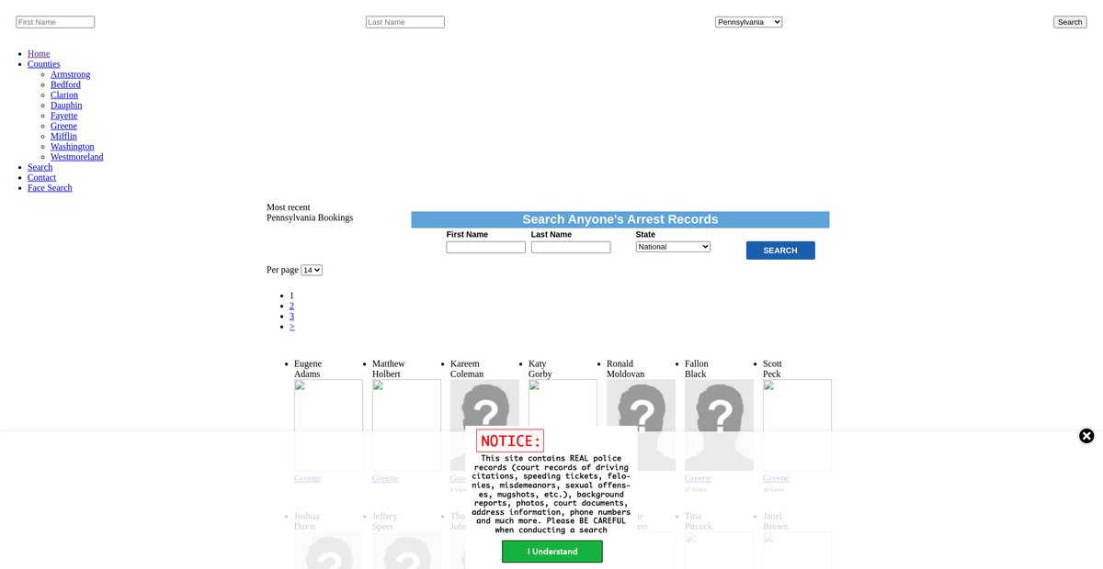1103x569 pixels.
Task: Open the Contact menu link
Action: [41, 178]
